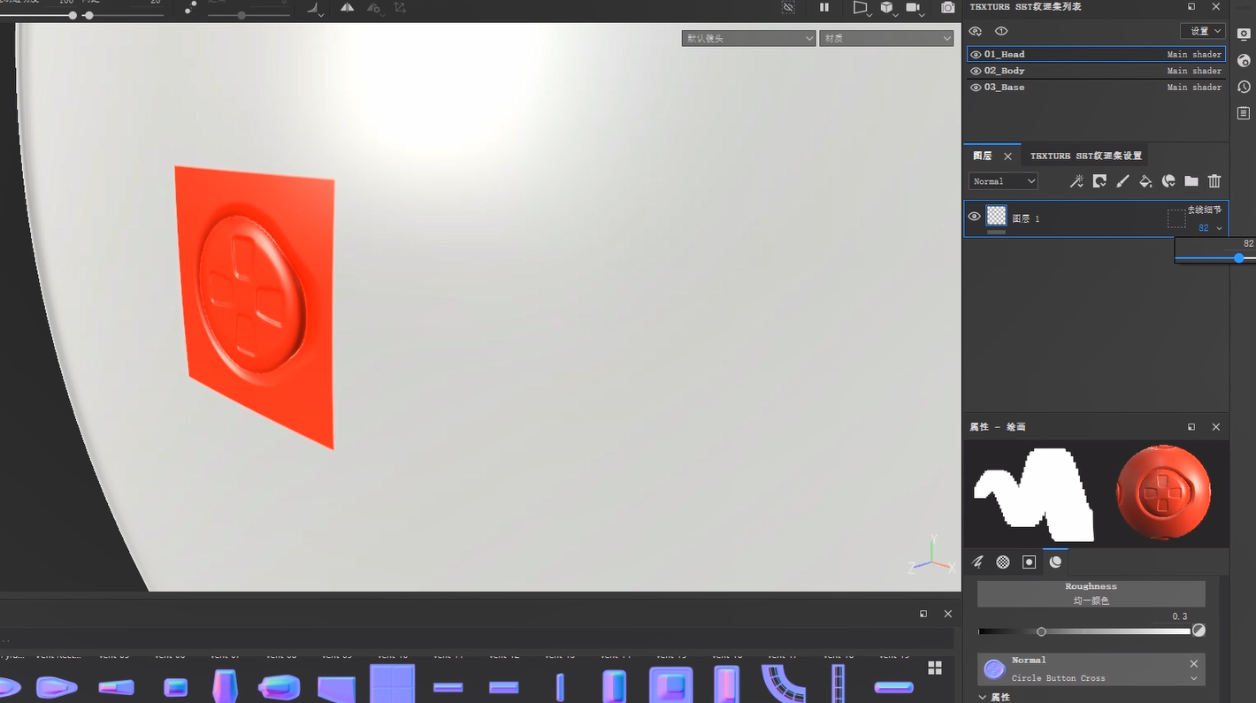Open the history panel icon in right sidebar
Screen dimensions: 1256x703
click(1244, 87)
